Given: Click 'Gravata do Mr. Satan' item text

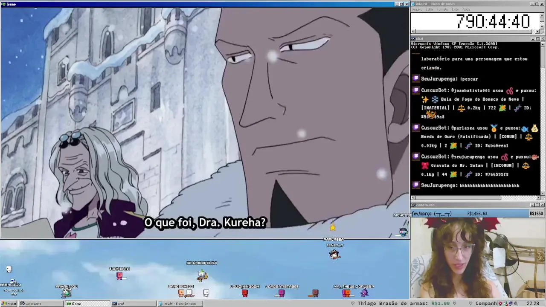Looking at the screenshot, I should [457, 165].
